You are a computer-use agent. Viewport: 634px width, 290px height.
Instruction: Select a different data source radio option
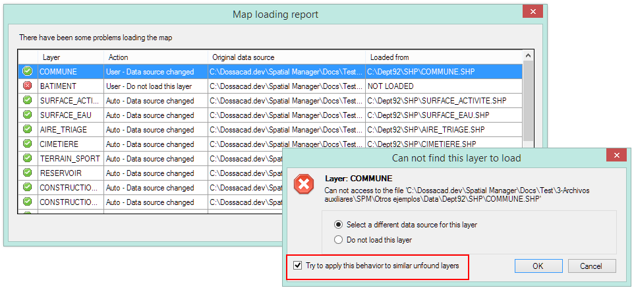click(x=339, y=225)
